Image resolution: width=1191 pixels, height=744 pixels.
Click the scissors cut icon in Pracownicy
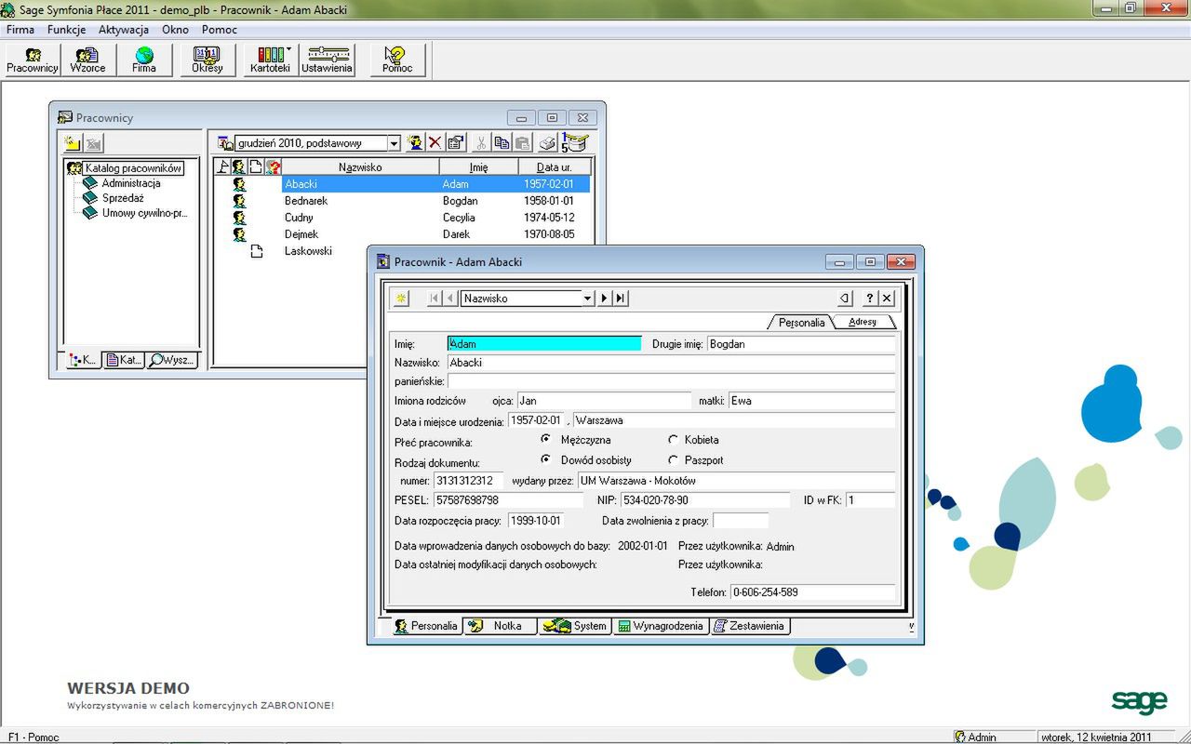tap(481, 143)
